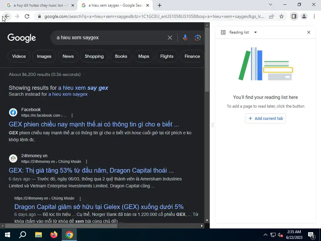321x241 pixels.
Task: Click the scroll up arrow
Action: coord(207,25)
